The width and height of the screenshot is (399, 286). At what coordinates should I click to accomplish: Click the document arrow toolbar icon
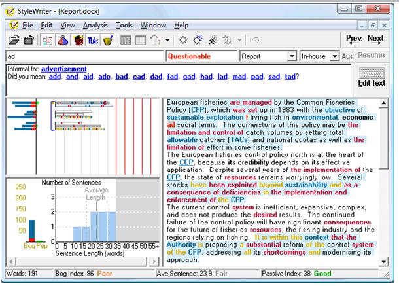(156, 40)
